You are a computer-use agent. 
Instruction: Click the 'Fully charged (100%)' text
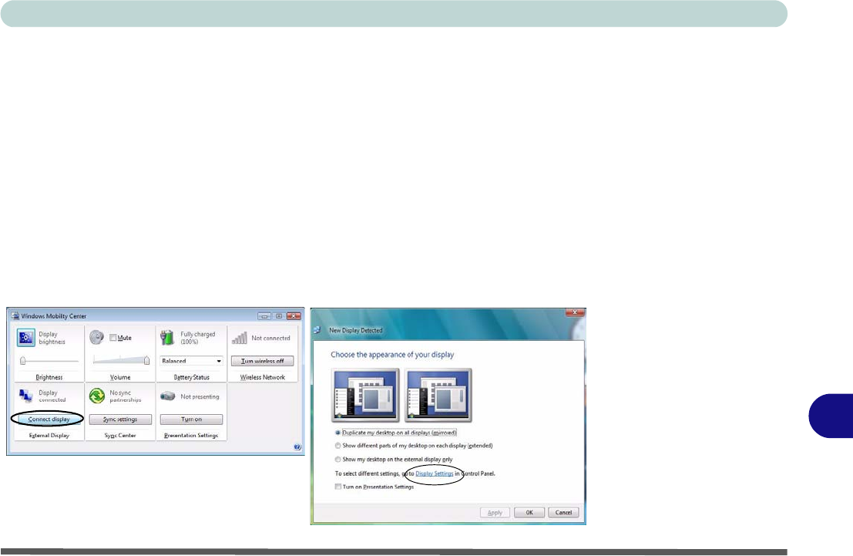(197, 338)
